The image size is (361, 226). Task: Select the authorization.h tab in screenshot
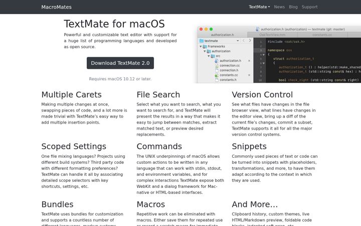click(x=222, y=35)
